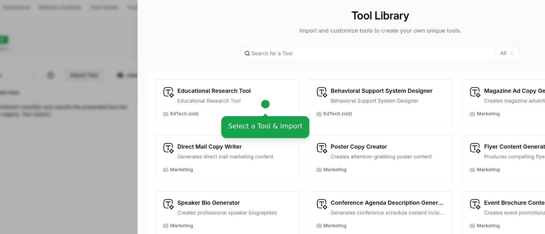This screenshot has height=234, width=545.
Task: Click the Event Brochure Content icon
Action: [x=475, y=204]
